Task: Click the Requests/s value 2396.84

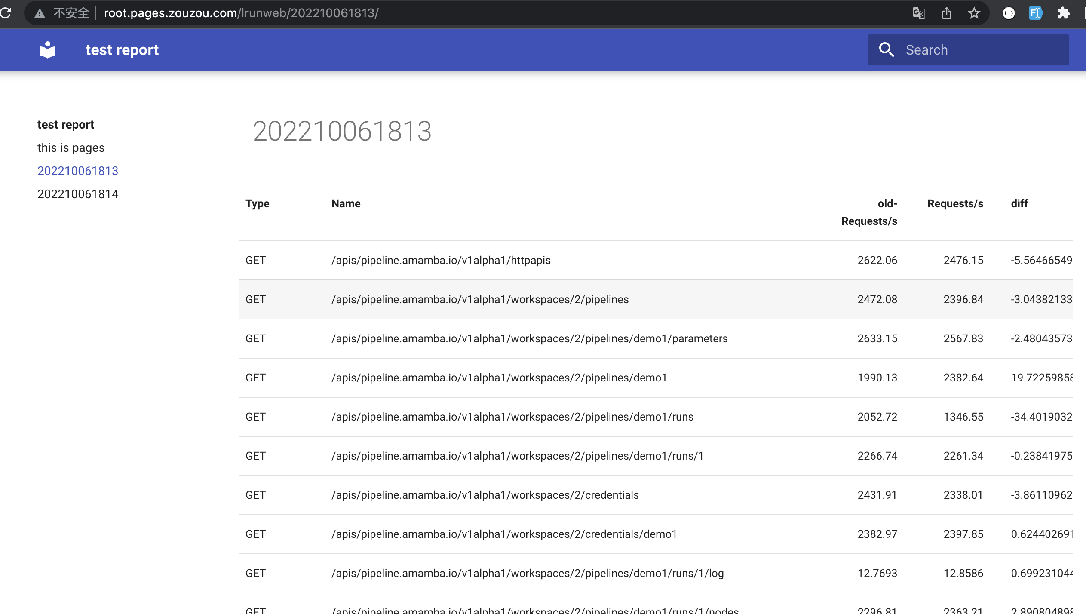Action: tap(963, 299)
